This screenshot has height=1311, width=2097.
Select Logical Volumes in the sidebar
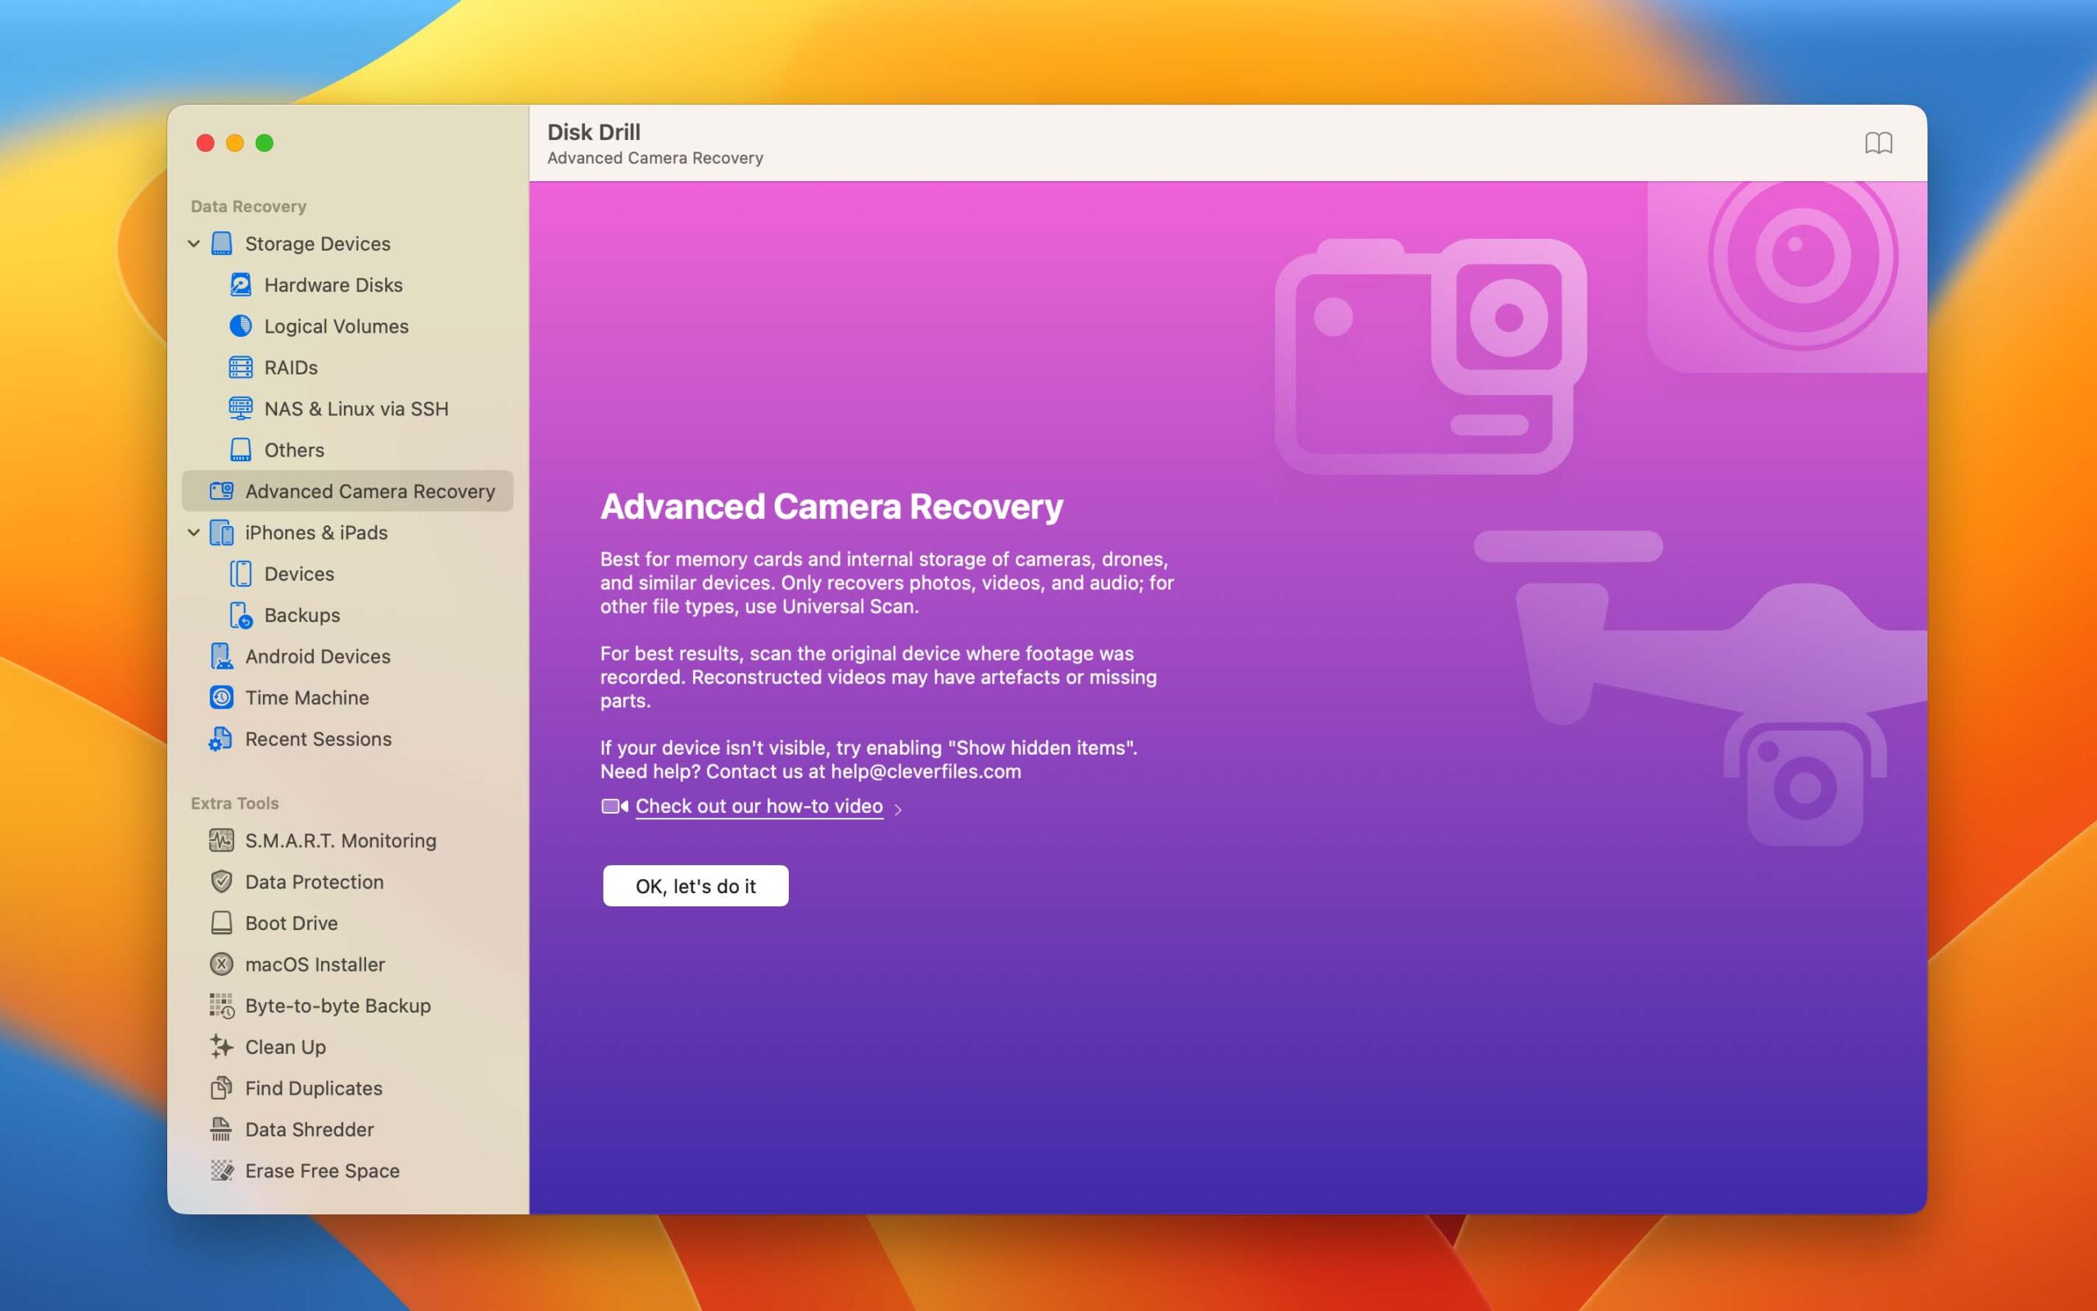tap(347, 326)
